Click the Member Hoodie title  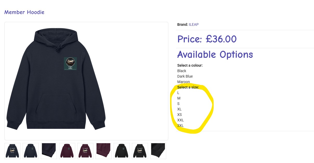coord(24,12)
